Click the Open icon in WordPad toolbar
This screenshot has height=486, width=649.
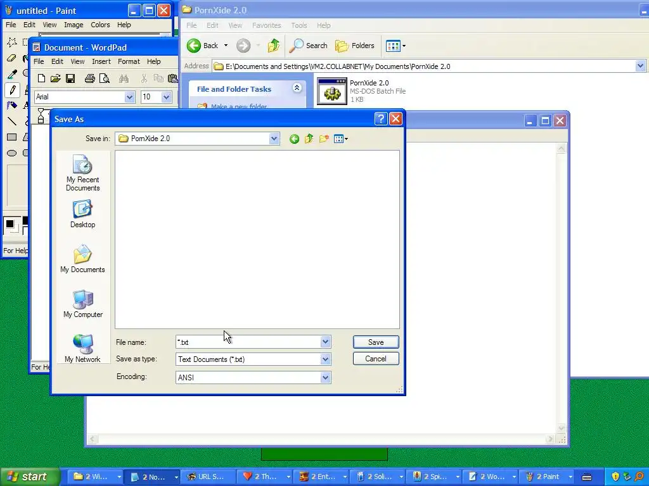coord(56,78)
